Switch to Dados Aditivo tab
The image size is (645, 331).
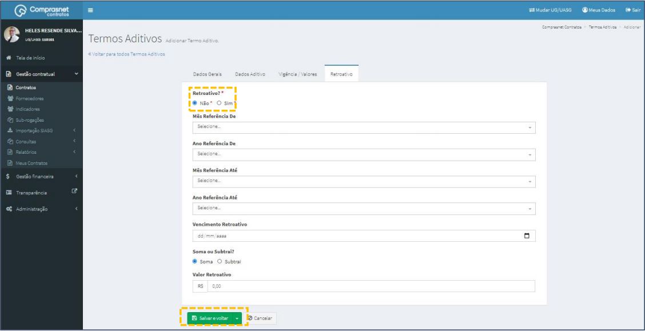(x=250, y=74)
